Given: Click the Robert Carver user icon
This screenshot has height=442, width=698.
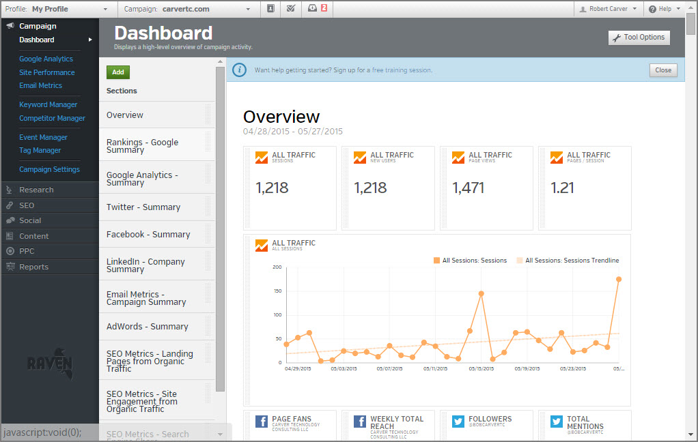Looking at the screenshot, I should (x=583, y=9).
